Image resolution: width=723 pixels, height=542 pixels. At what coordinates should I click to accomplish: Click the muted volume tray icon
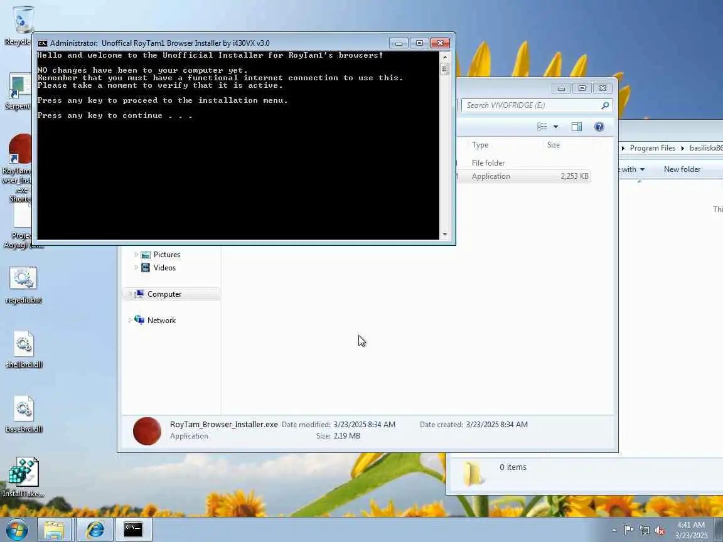pos(660,530)
